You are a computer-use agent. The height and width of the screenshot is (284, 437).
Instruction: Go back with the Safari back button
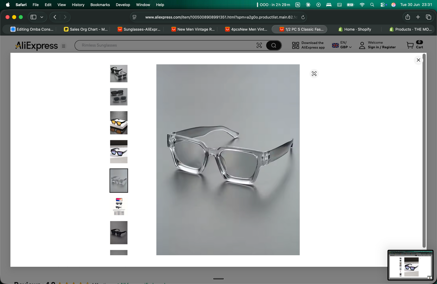coord(55,17)
